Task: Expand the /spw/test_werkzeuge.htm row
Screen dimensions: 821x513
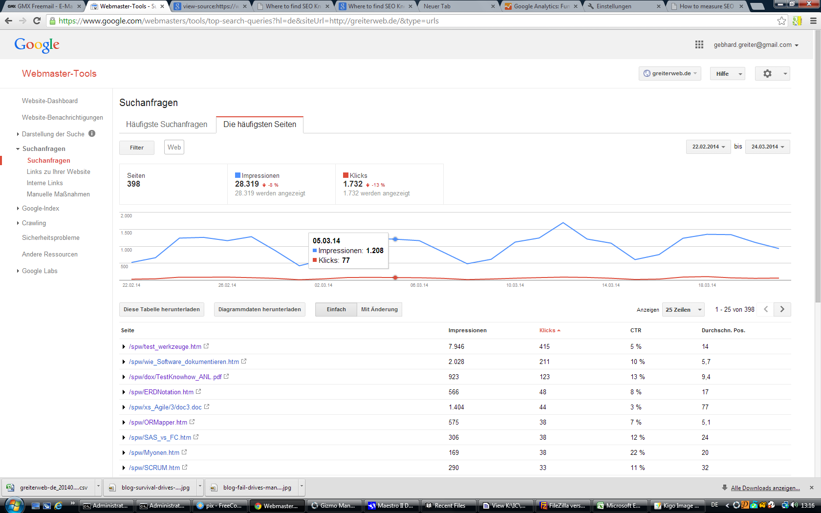Action: click(124, 346)
